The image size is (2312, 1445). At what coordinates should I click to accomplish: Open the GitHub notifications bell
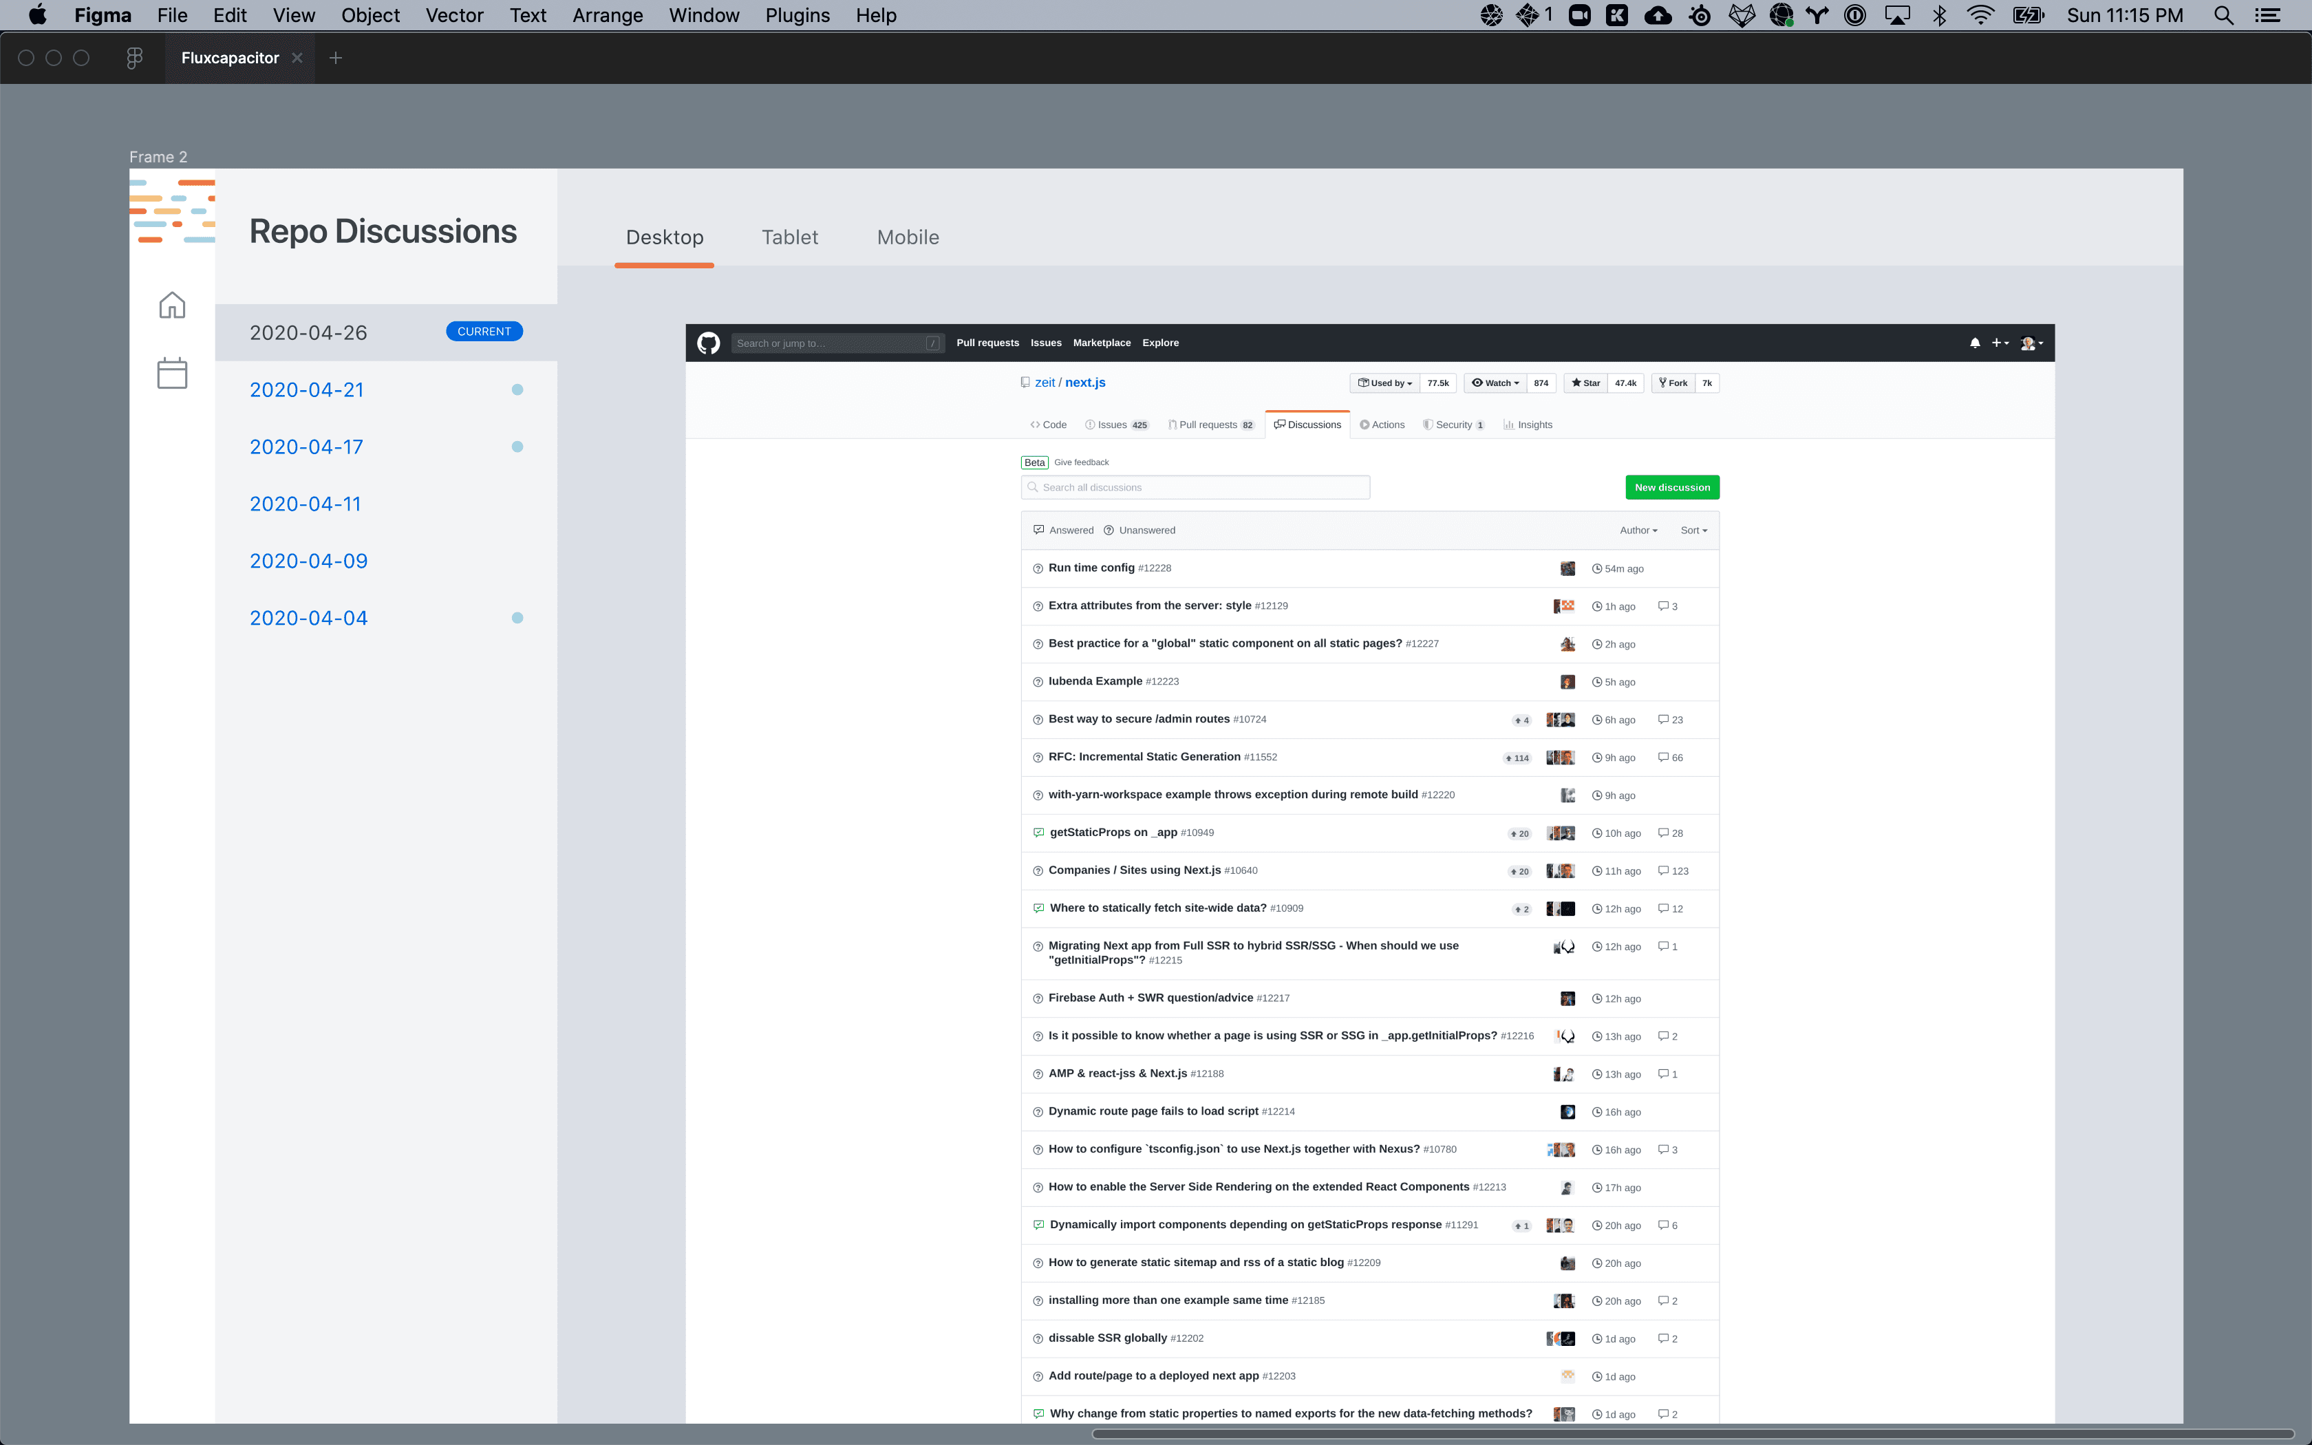(1975, 343)
